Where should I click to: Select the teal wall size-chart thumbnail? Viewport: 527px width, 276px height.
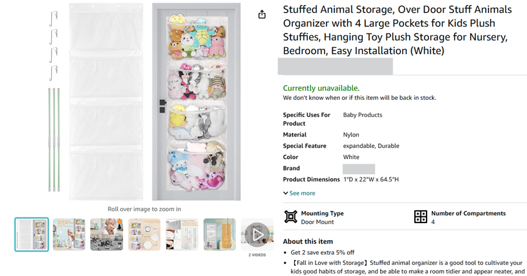pos(219,234)
